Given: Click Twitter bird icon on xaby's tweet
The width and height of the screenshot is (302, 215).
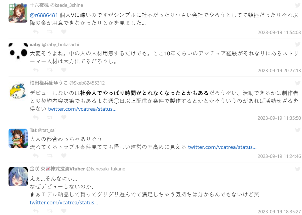Looking at the screenshot, I should [x=297, y=45].
